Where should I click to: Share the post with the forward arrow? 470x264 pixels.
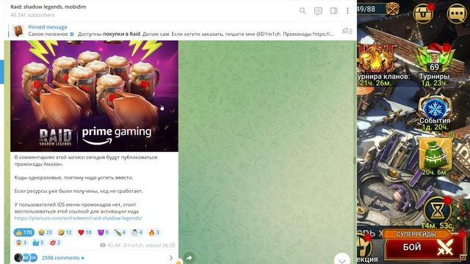click(x=189, y=257)
